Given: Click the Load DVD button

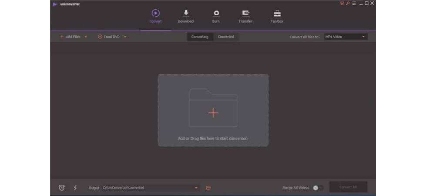Looking at the screenshot, I should 109,37.
